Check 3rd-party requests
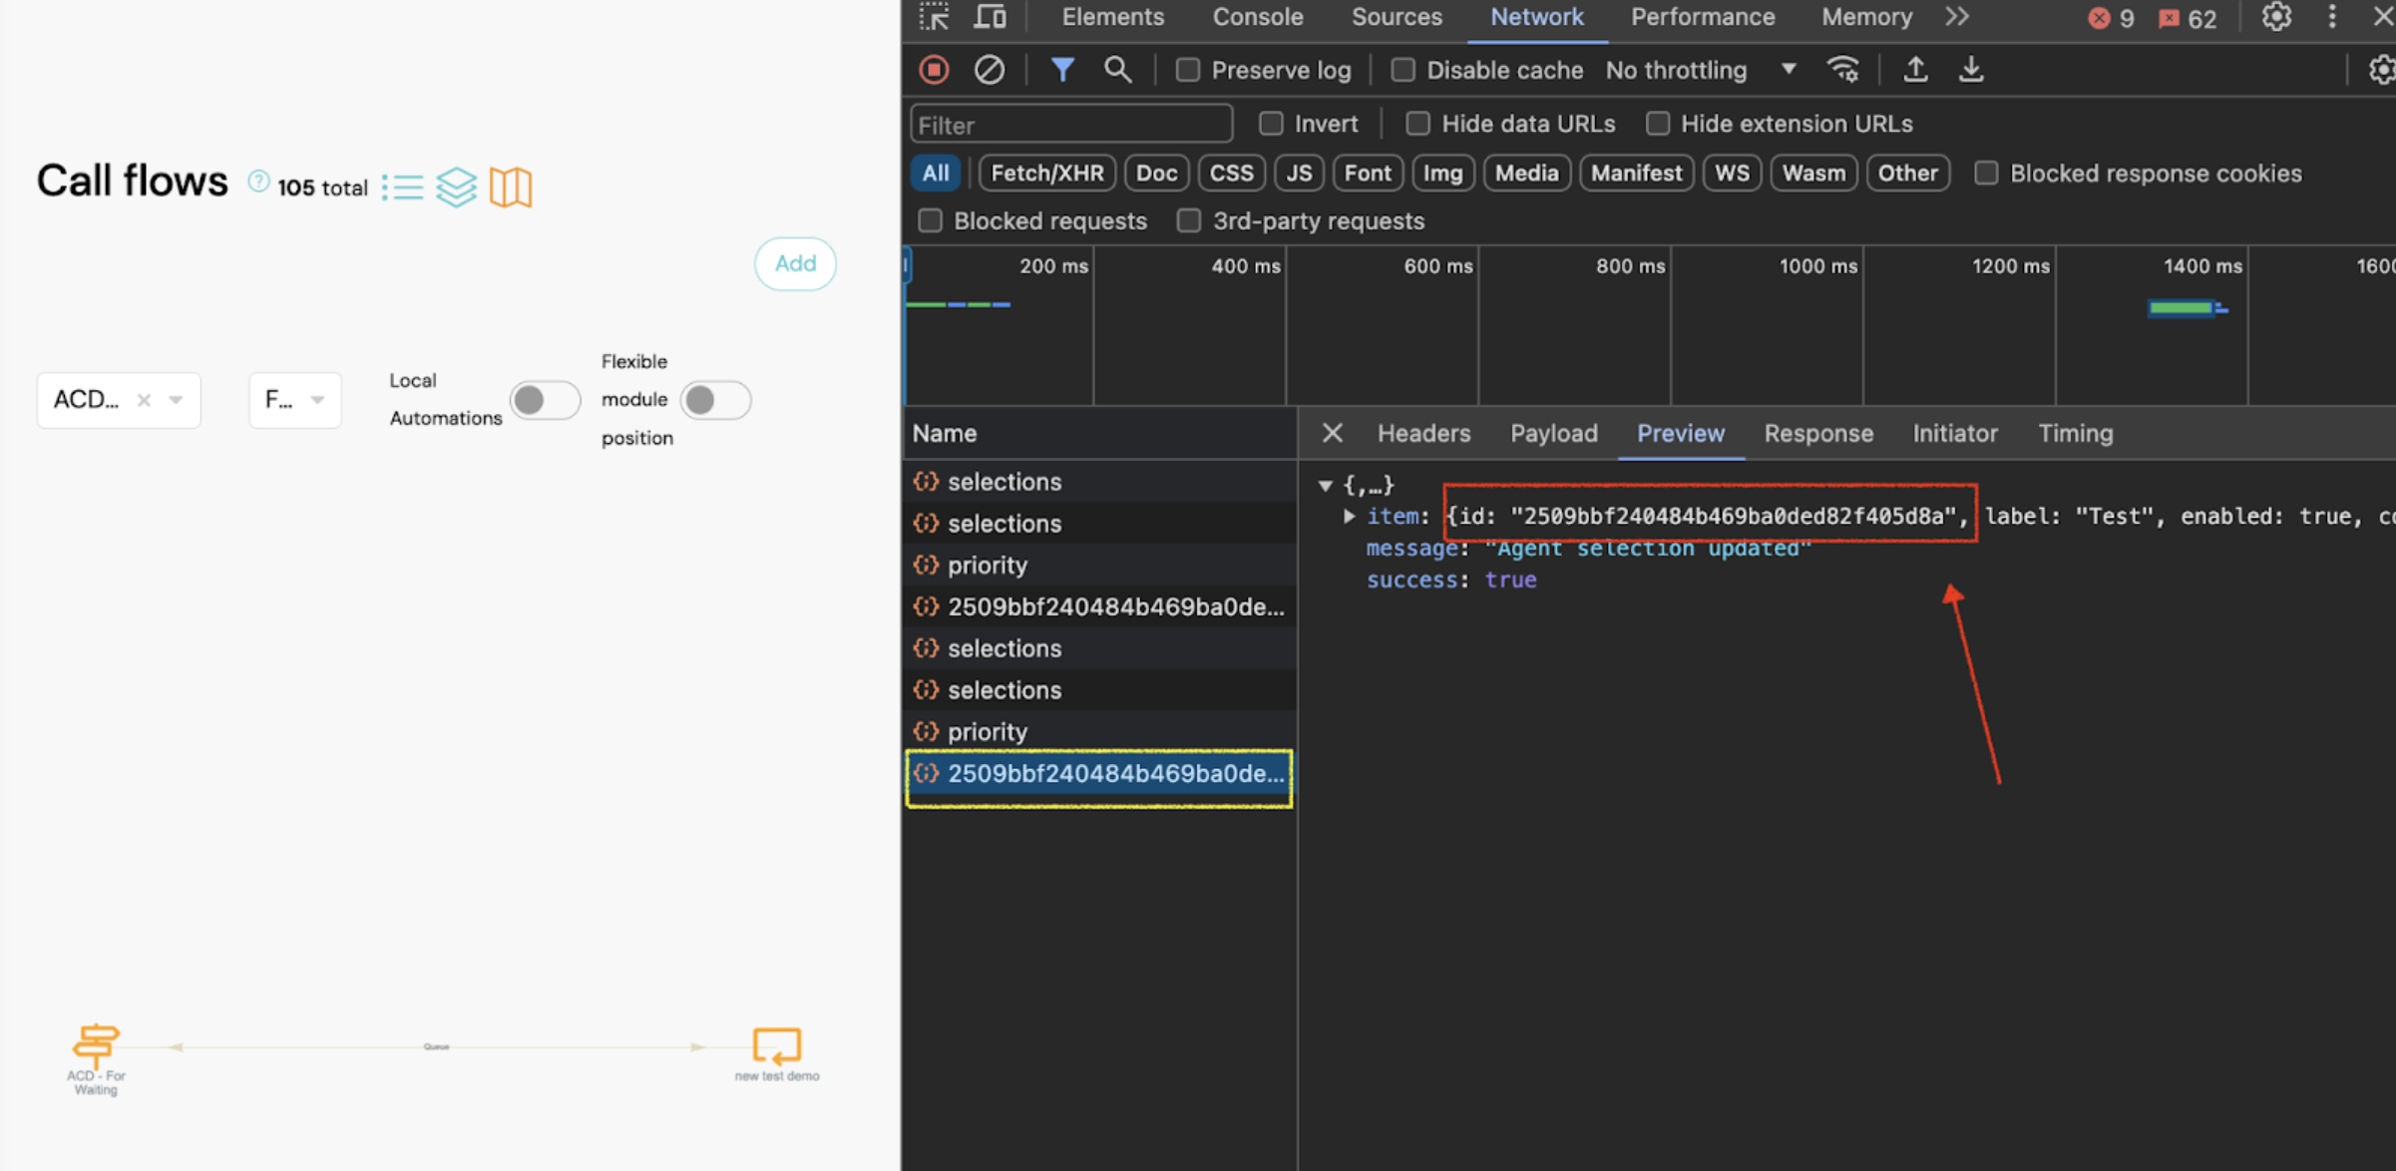Screen dimensions: 2396x1171 pyautogui.click(x=1188, y=220)
